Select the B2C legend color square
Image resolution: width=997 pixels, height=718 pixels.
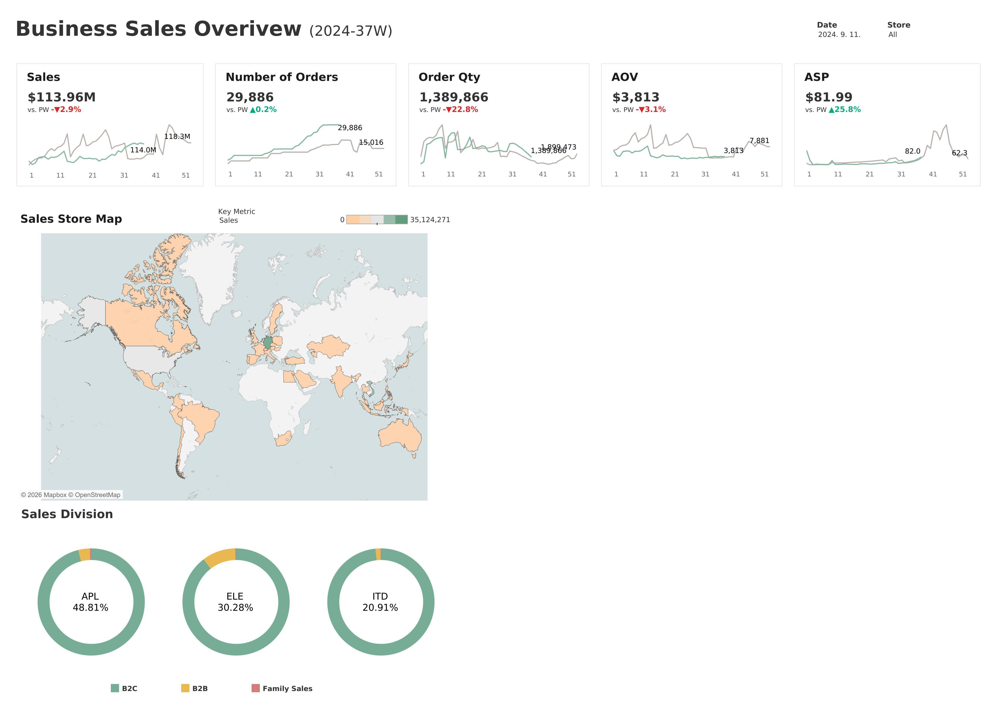point(115,688)
